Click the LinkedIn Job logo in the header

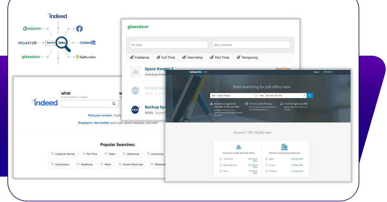[x=198, y=72]
